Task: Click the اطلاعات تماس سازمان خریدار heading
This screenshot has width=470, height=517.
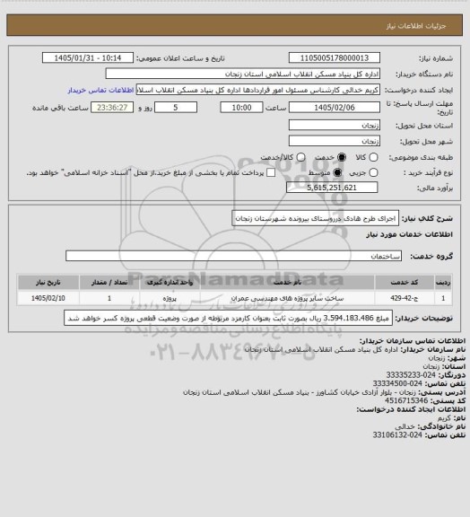Action: [x=413, y=340]
